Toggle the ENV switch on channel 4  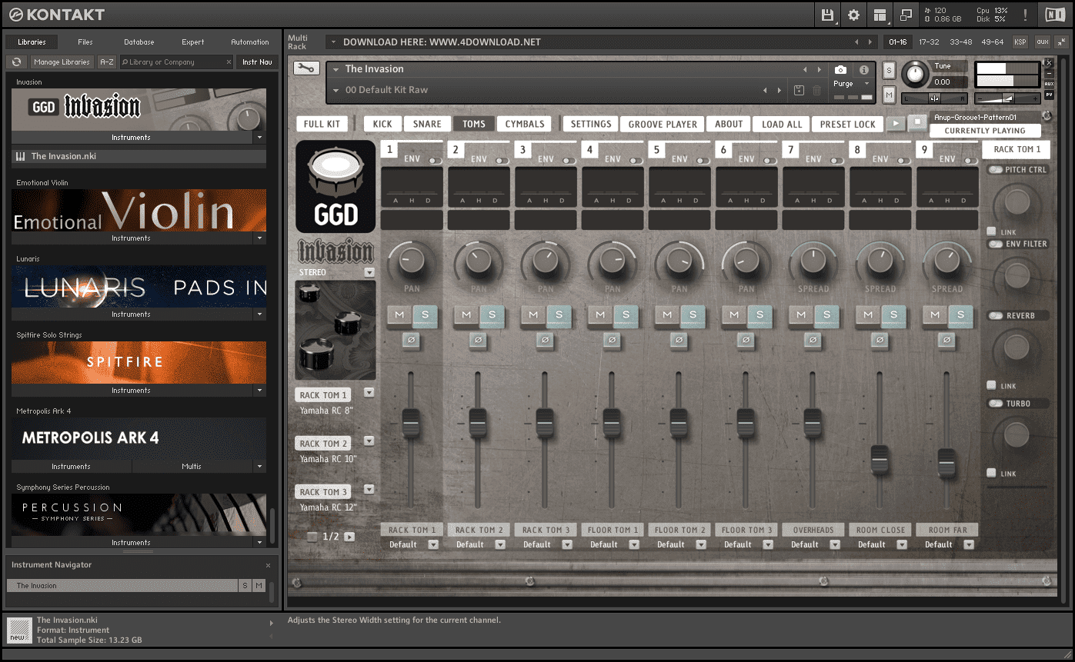click(x=636, y=161)
